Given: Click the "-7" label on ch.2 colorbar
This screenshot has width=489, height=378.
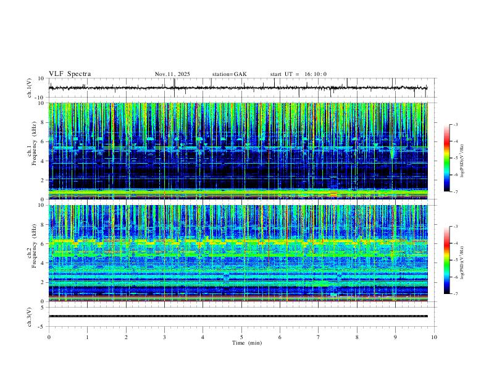Looking at the screenshot, I should point(455,293).
